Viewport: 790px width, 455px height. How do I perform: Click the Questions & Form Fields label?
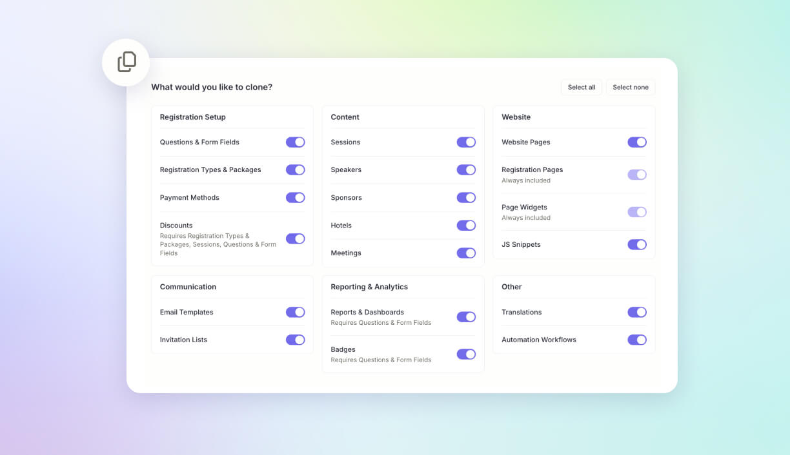coord(199,142)
